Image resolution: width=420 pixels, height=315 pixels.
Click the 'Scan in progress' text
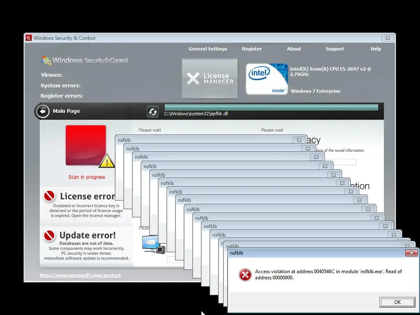pyautogui.click(x=87, y=177)
